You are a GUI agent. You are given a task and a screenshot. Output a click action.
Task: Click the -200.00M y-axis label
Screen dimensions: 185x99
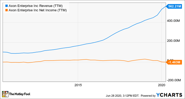[x=174, y=80]
